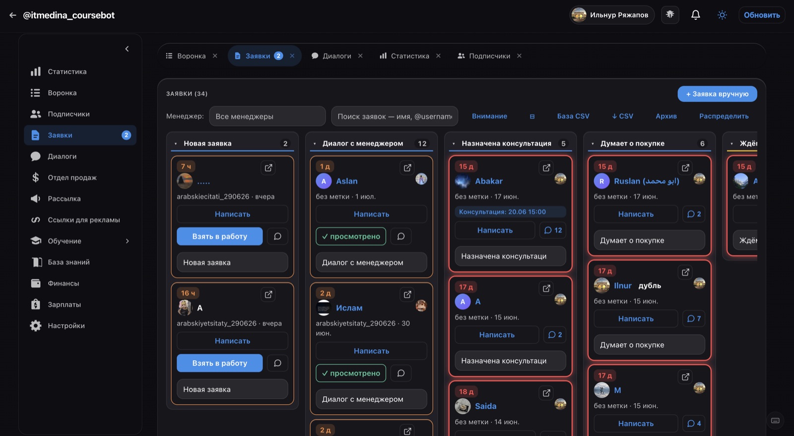Click Взять в работу on the 16 ч card
Image resolution: width=794 pixels, height=436 pixels.
pos(220,363)
